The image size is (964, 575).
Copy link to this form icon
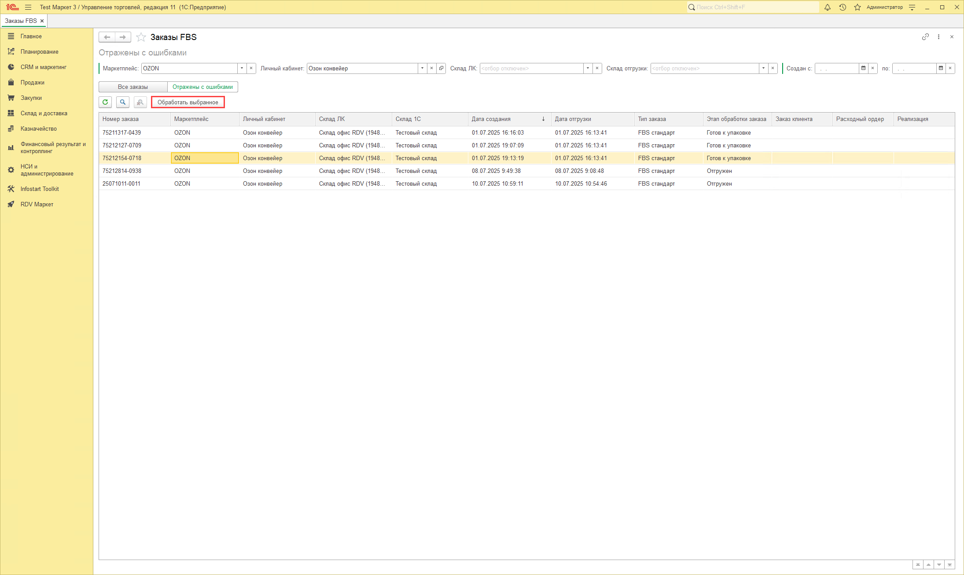tap(925, 37)
